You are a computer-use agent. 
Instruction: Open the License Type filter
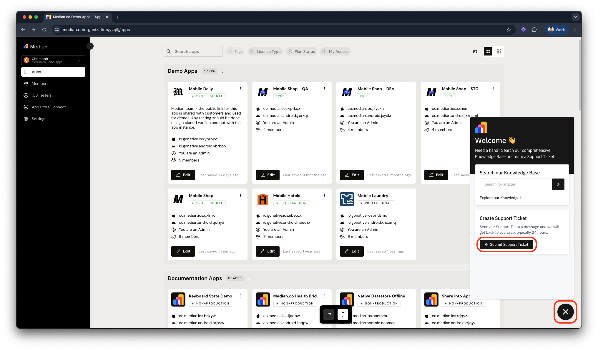[265, 51]
